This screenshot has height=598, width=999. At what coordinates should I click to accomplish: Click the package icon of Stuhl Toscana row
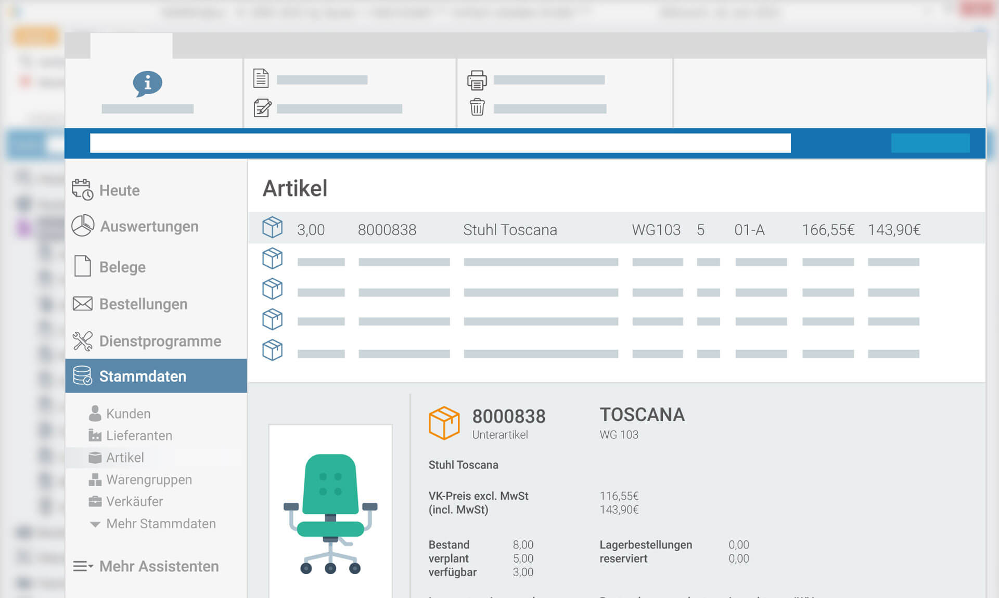click(x=272, y=228)
